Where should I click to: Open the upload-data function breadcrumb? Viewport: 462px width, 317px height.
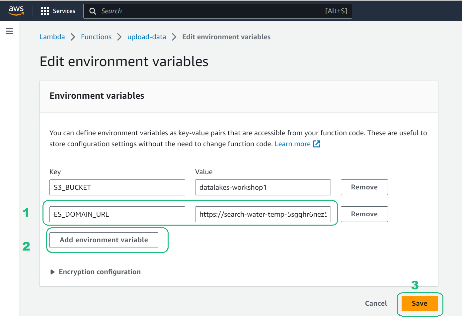point(147,37)
